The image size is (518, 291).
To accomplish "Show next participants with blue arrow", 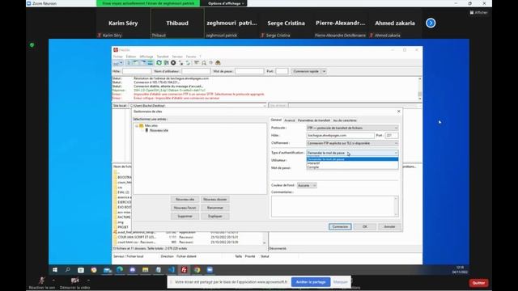I will point(431,23).
